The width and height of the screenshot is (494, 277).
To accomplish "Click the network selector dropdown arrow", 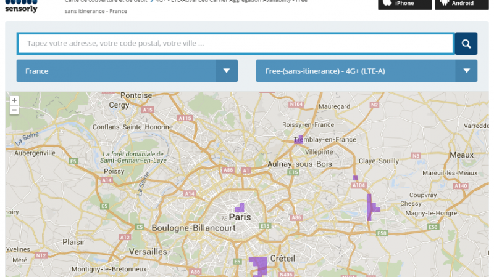I will 466,71.
